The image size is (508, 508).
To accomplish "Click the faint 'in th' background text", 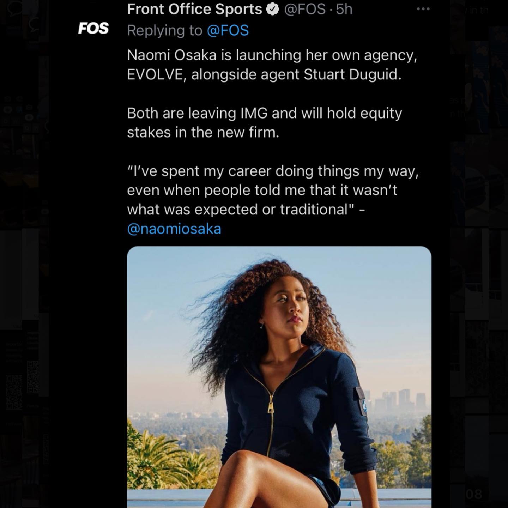I will tap(479, 10).
